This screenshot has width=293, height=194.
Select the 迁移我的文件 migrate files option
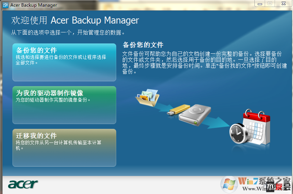64,148
